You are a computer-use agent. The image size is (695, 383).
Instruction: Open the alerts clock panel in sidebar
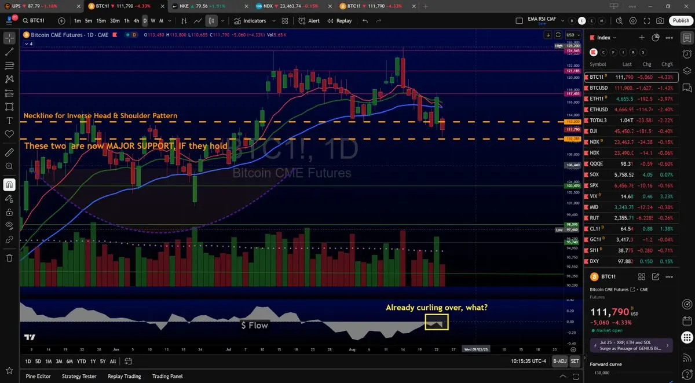687,54
